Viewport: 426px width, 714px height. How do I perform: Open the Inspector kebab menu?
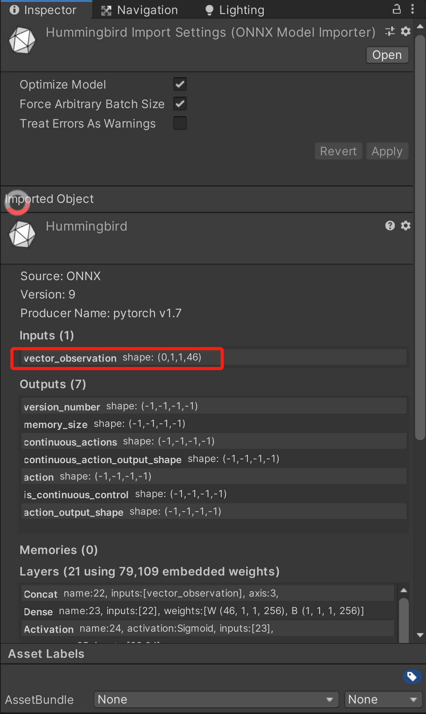(412, 9)
